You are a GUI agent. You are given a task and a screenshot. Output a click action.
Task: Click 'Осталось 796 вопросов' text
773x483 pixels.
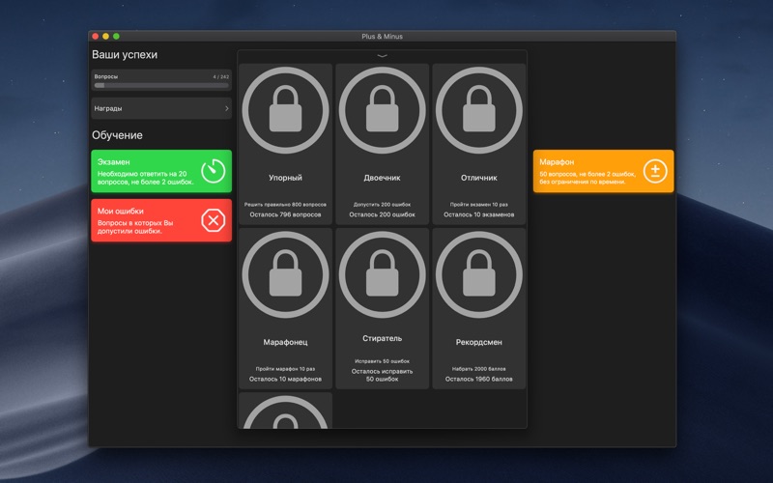pyautogui.click(x=285, y=214)
